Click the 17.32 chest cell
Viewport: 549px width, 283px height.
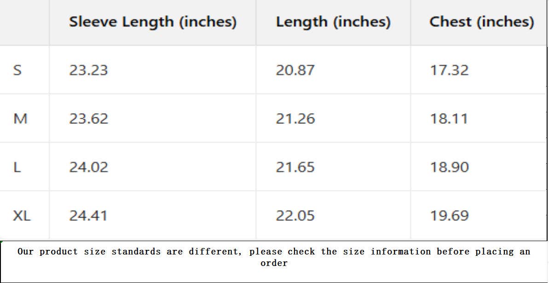449,70
